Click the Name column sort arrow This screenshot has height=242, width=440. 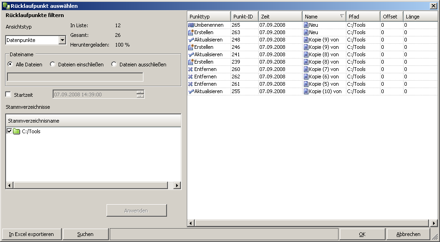[x=342, y=16]
